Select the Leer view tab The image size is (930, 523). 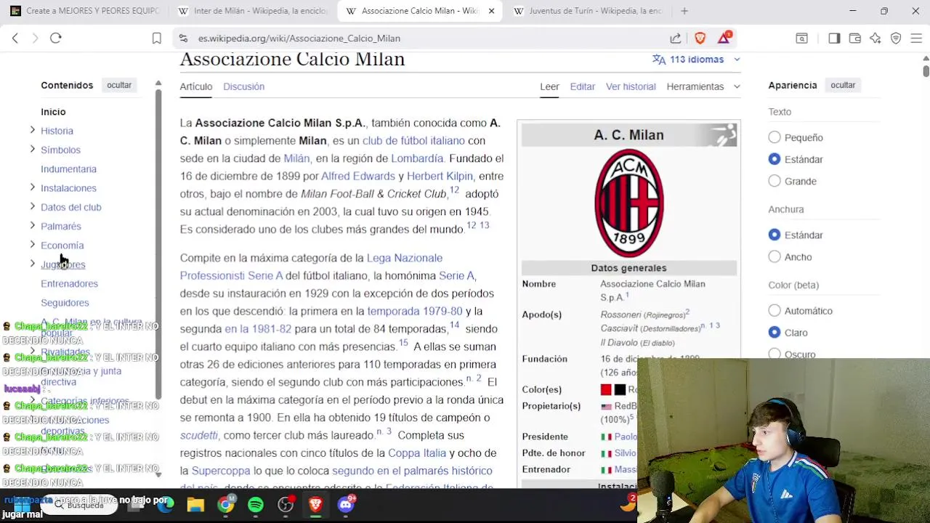click(549, 86)
